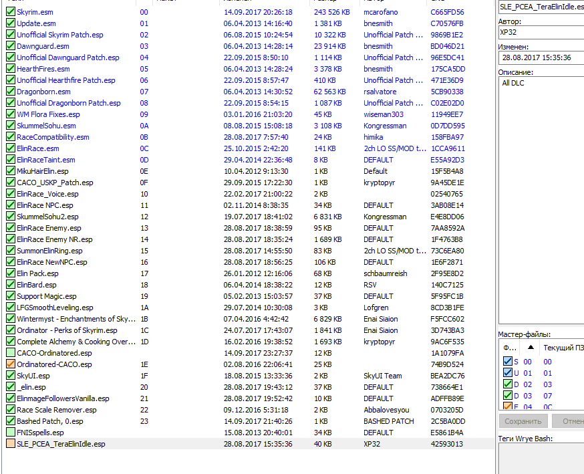Click the CRC value C665FD56

pos(447,12)
